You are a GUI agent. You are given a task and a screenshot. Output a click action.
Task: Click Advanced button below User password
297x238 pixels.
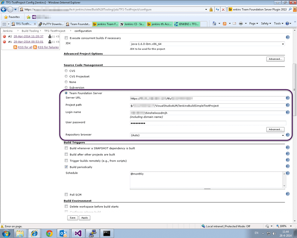(x=275, y=129)
